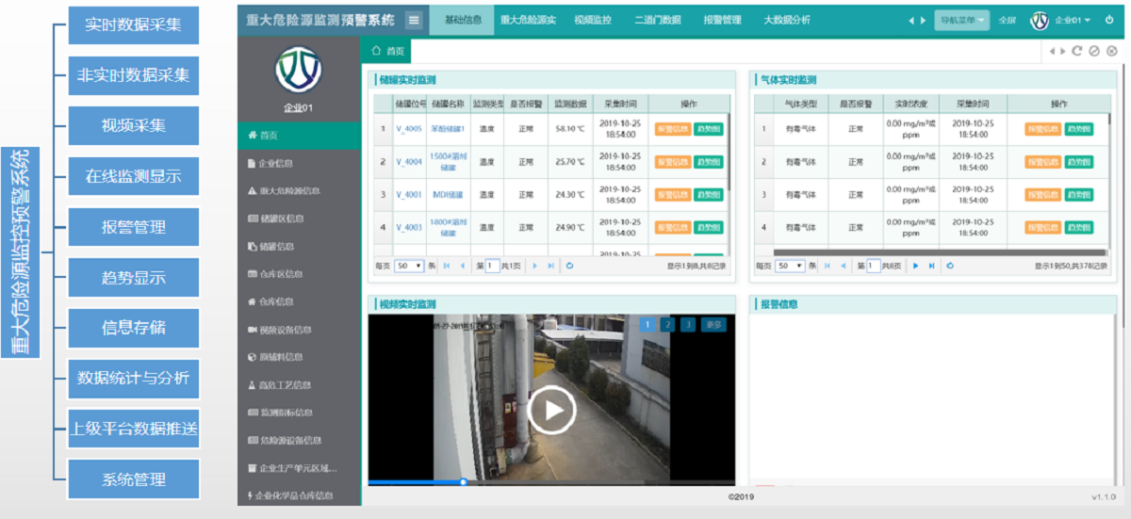Click the 企业01 logo avatar in sidebar
This screenshot has width=1131, height=519.
(x=299, y=70)
